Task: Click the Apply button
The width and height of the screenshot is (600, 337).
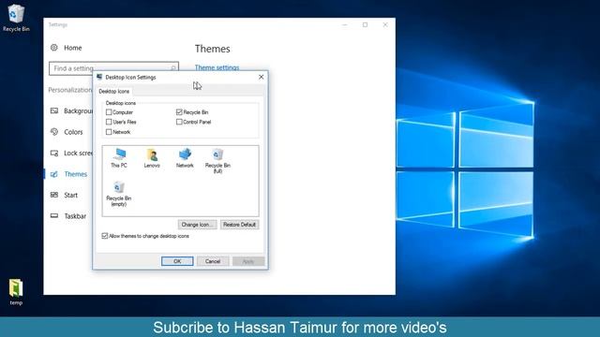Action: [248, 261]
